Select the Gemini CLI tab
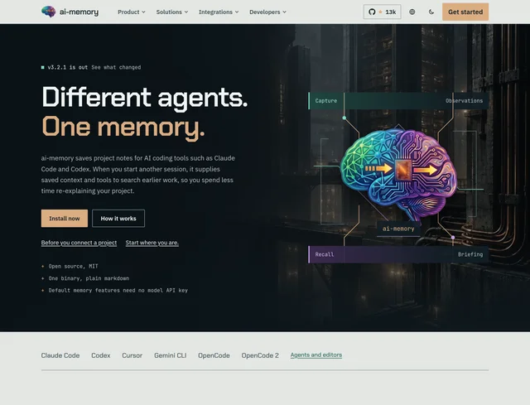530x405 pixels. pyautogui.click(x=171, y=355)
